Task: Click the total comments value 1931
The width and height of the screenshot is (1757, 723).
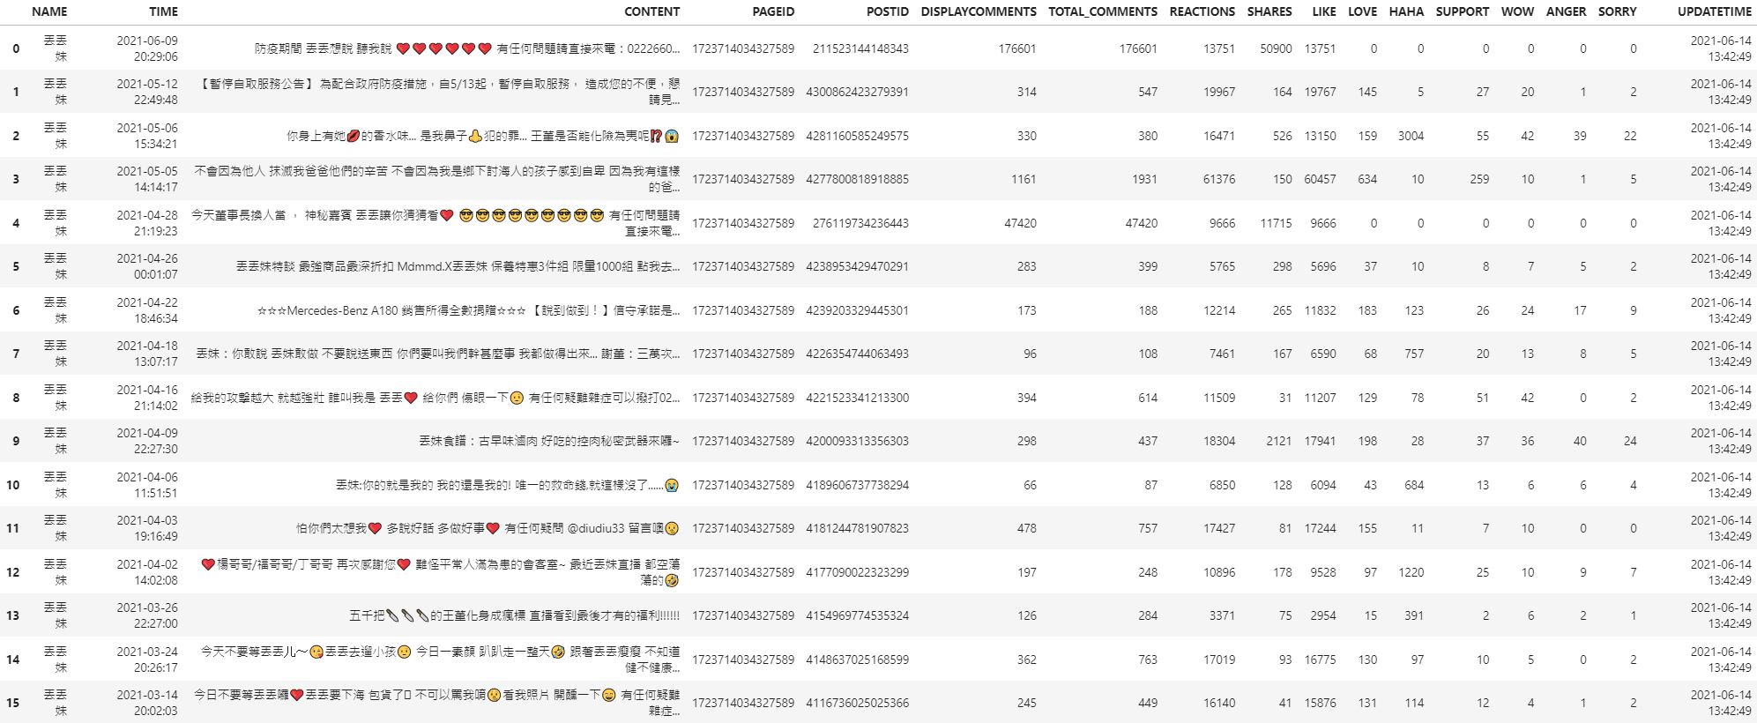Action: tap(1144, 179)
